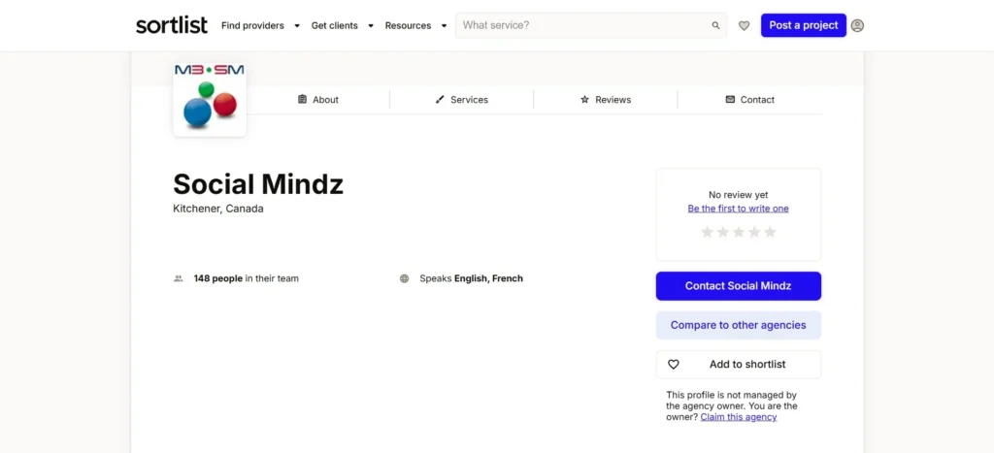
Task: Follow the Claim this agency link
Action: click(739, 417)
